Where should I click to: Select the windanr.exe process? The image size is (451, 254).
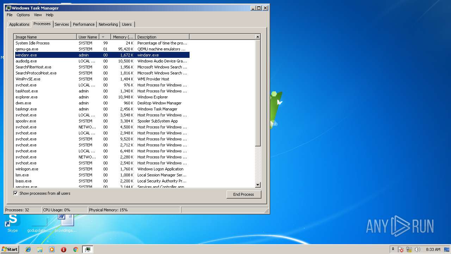click(102, 55)
